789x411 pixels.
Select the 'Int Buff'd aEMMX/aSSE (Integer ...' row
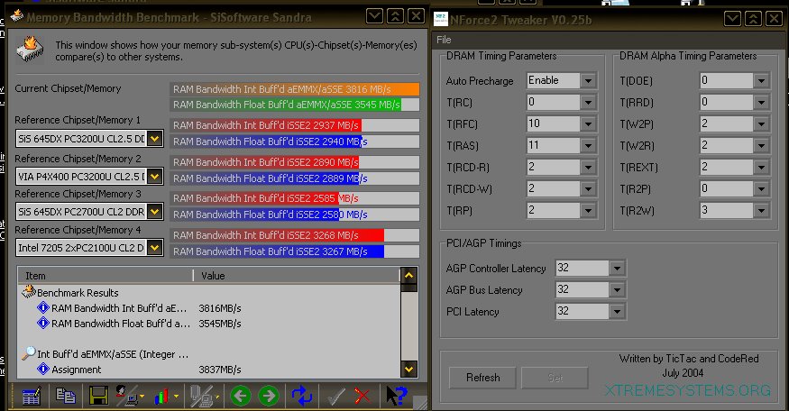pyautogui.click(x=113, y=354)
